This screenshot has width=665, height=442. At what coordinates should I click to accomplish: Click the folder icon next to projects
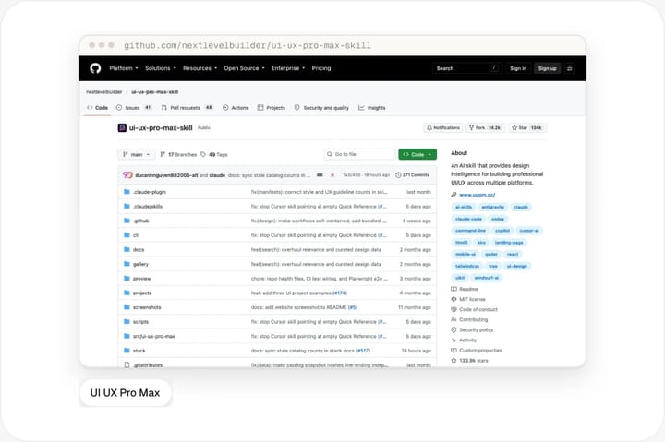pos(127,293)
